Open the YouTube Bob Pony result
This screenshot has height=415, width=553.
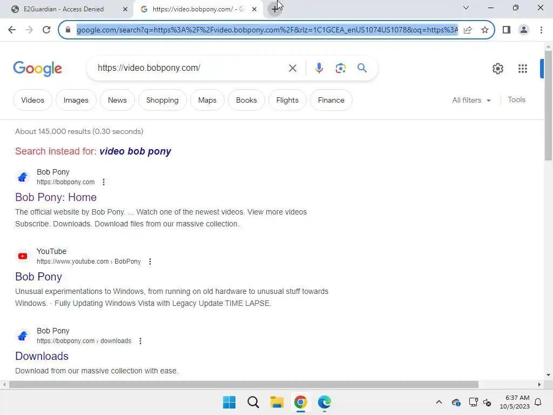click(x=38, y=277)
